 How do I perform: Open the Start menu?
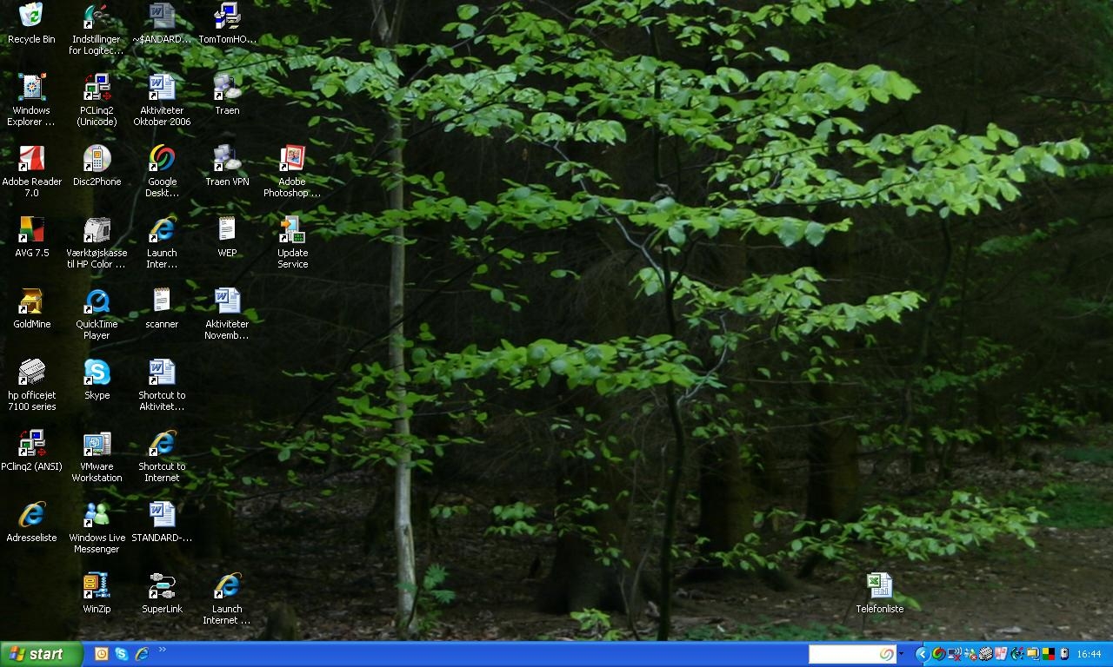click(41, 654)
